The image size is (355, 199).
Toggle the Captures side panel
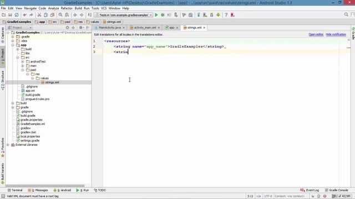(x=3, y=35)
